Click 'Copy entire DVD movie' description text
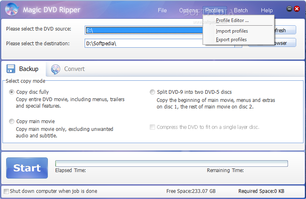306x199 pixels. (70, 102)
